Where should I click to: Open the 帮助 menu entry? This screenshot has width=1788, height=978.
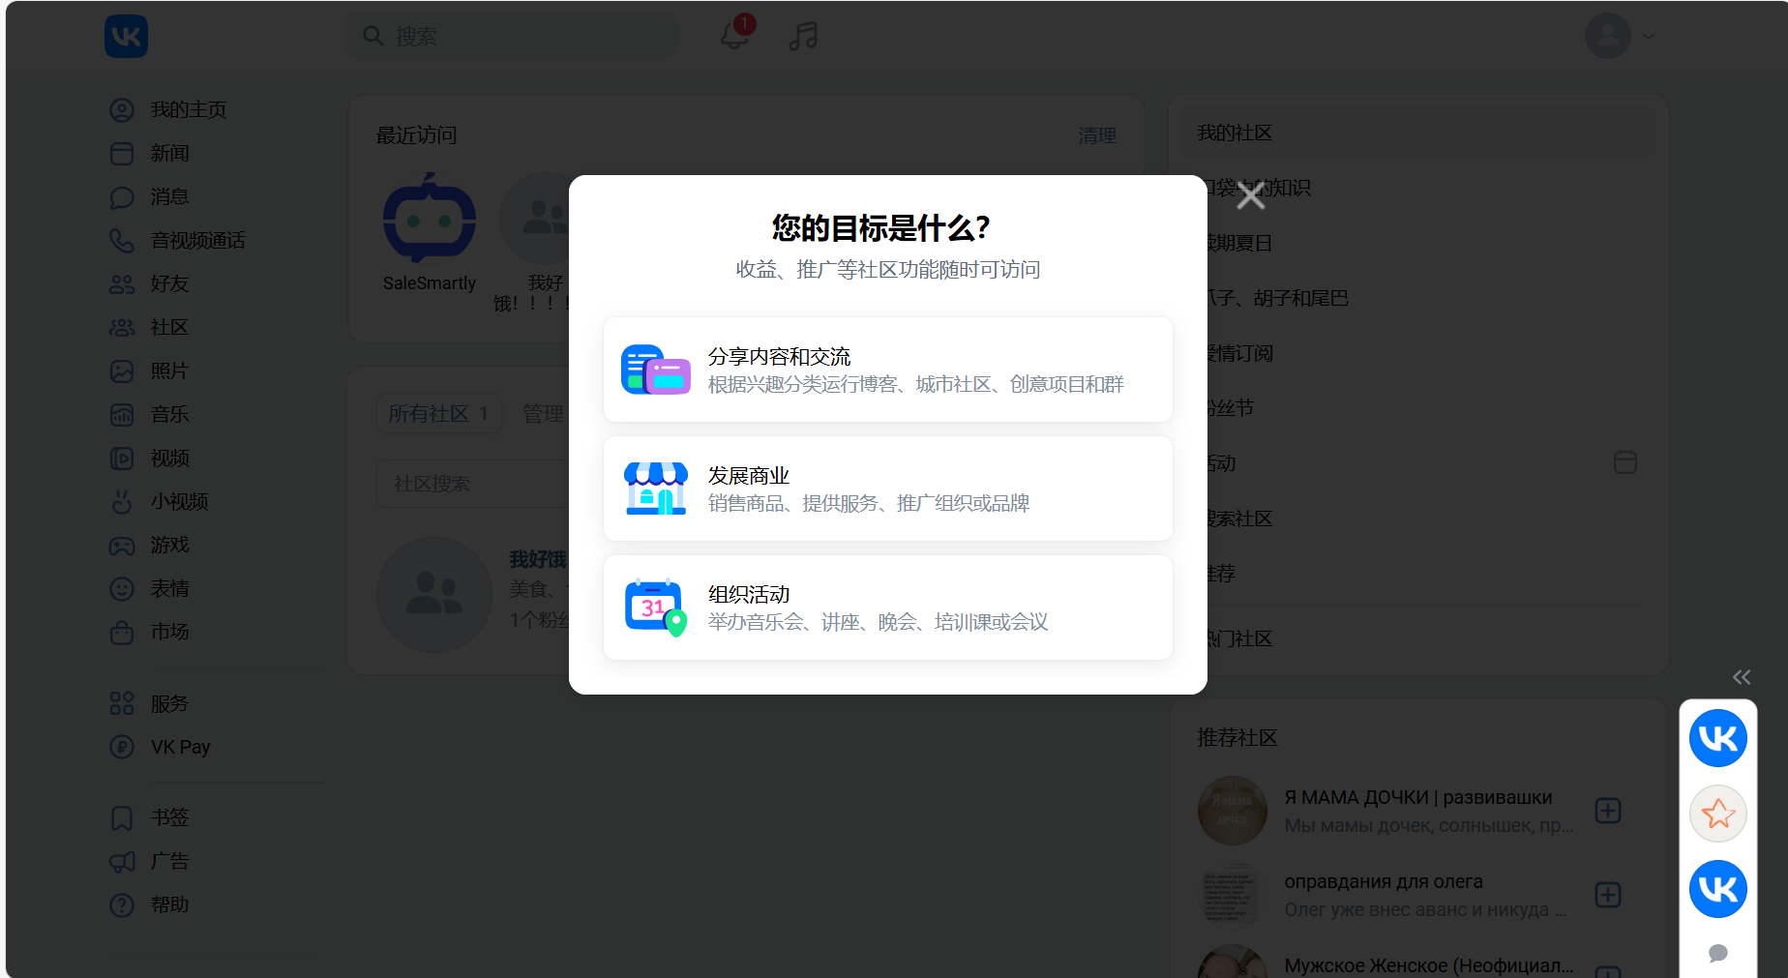(x=172, y=904)
